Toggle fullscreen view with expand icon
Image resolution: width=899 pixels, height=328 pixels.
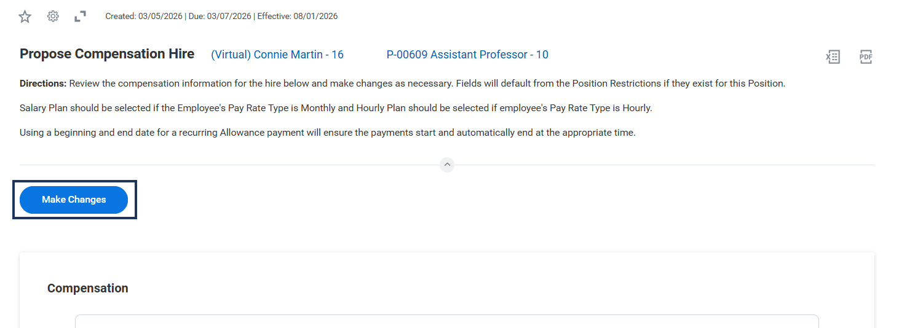[80, 17]
